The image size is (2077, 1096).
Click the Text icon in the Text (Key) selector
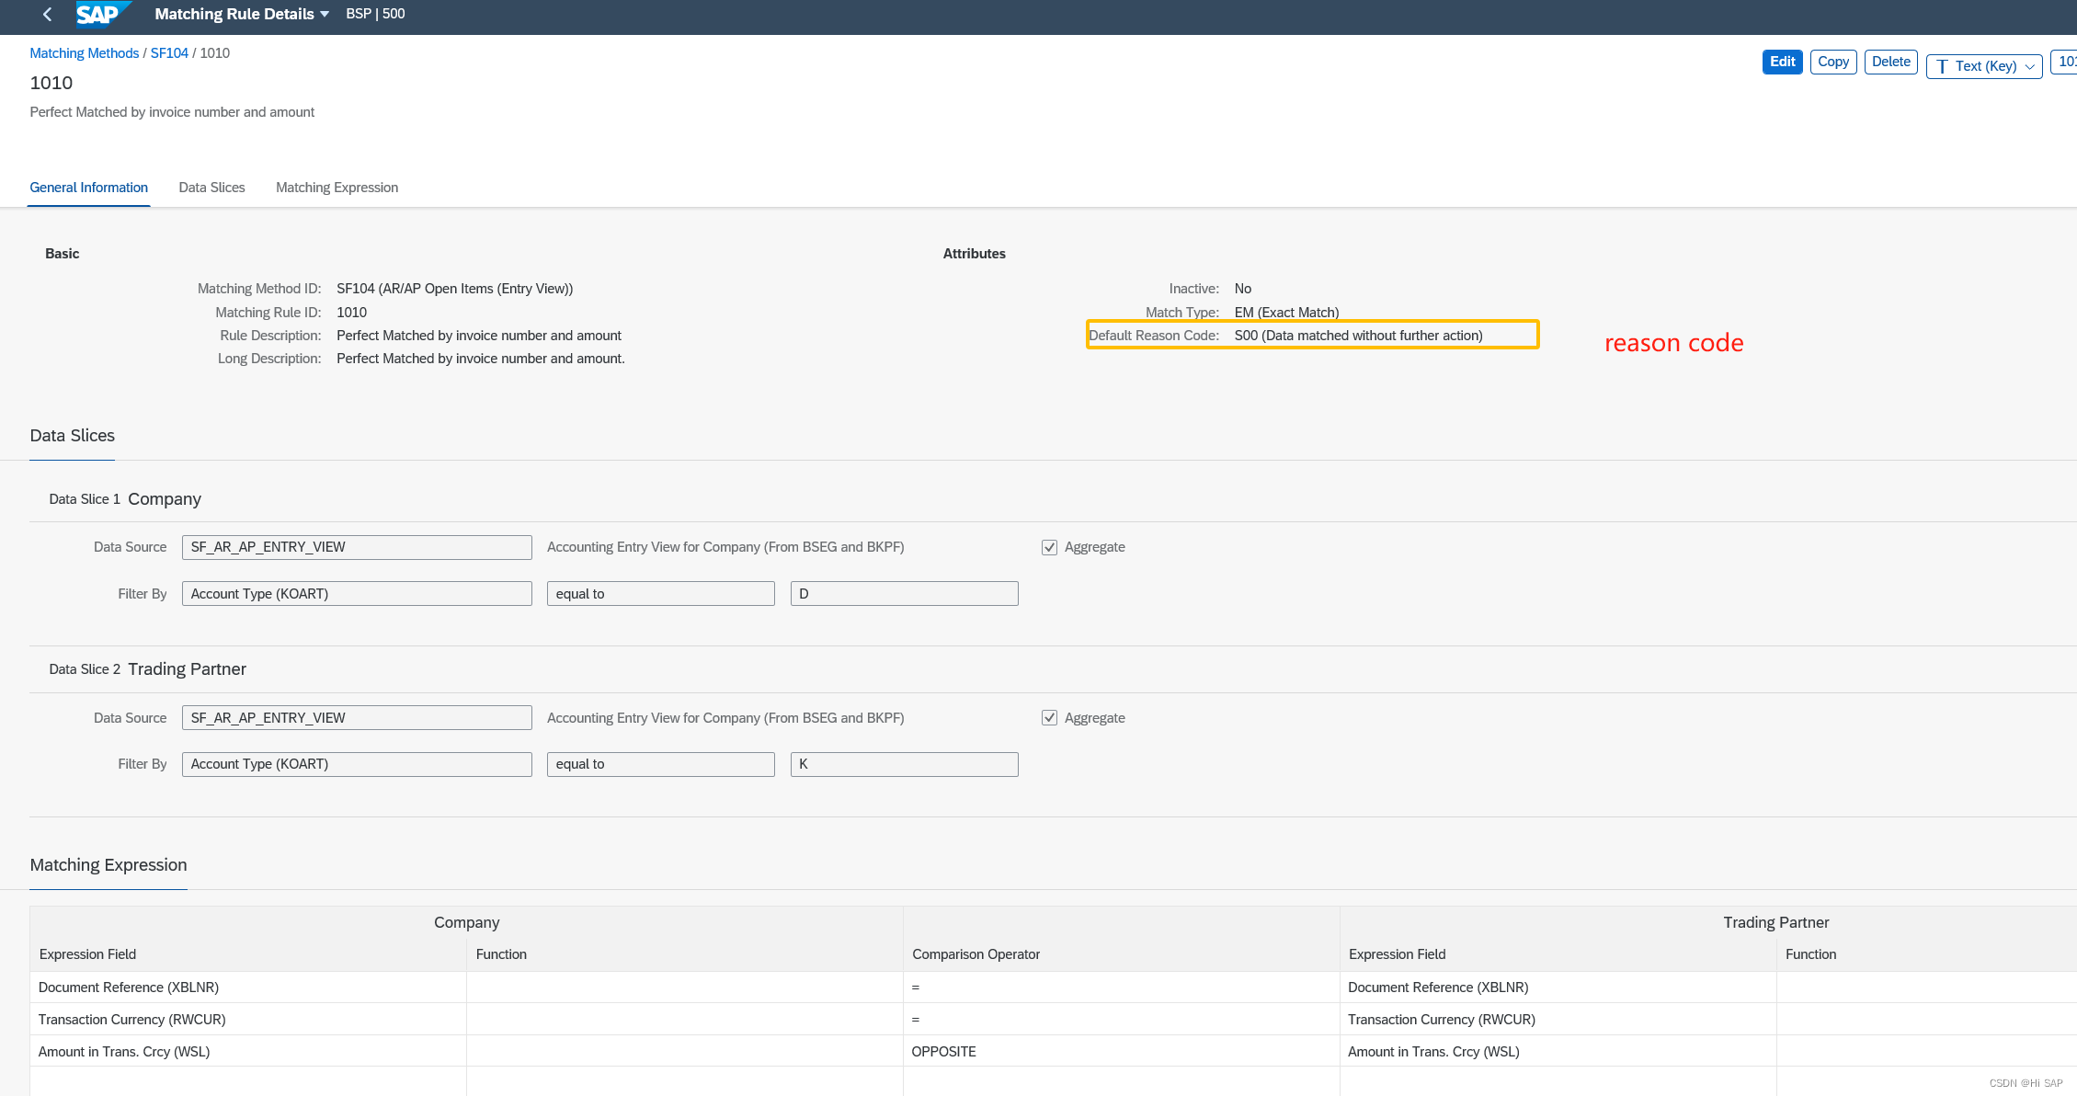1942,65
